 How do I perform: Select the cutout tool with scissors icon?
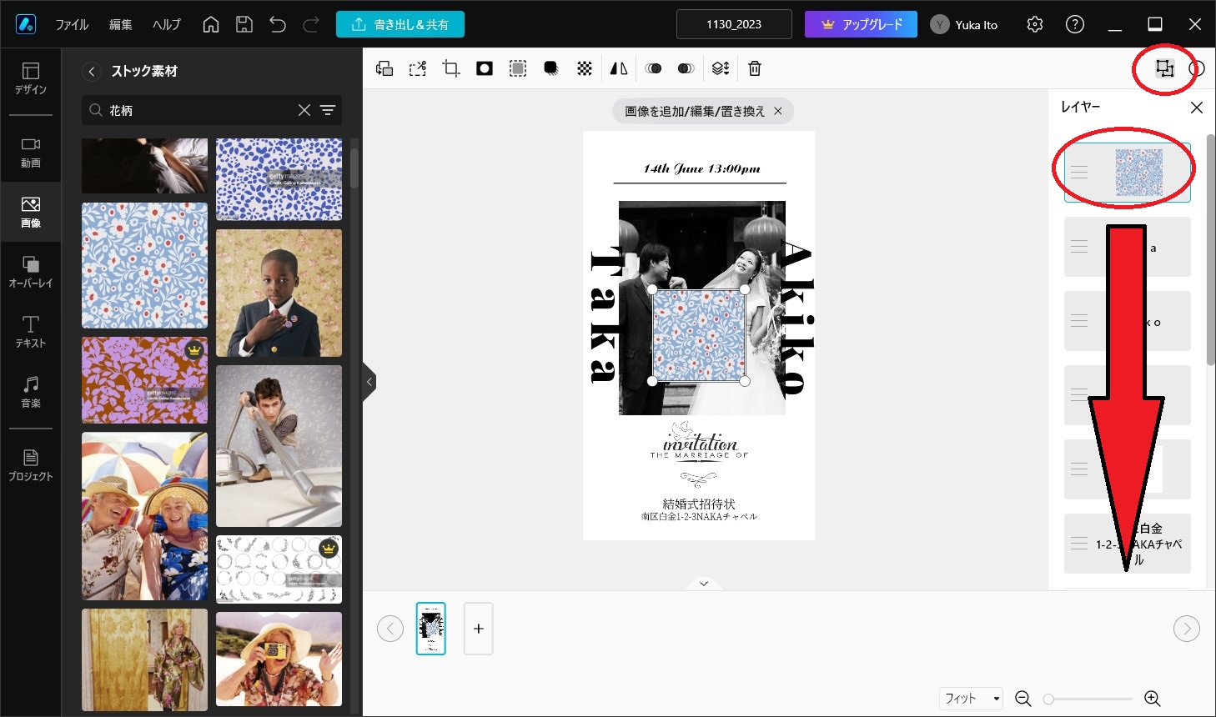click(418, 69)
